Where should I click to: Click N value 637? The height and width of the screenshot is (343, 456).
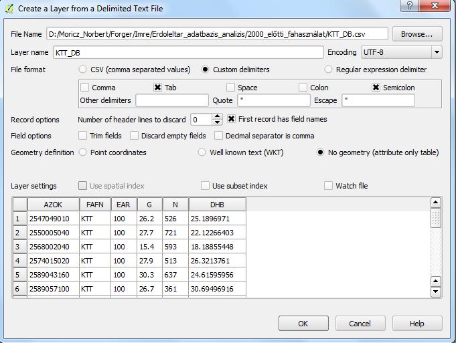tap(175, 274)
